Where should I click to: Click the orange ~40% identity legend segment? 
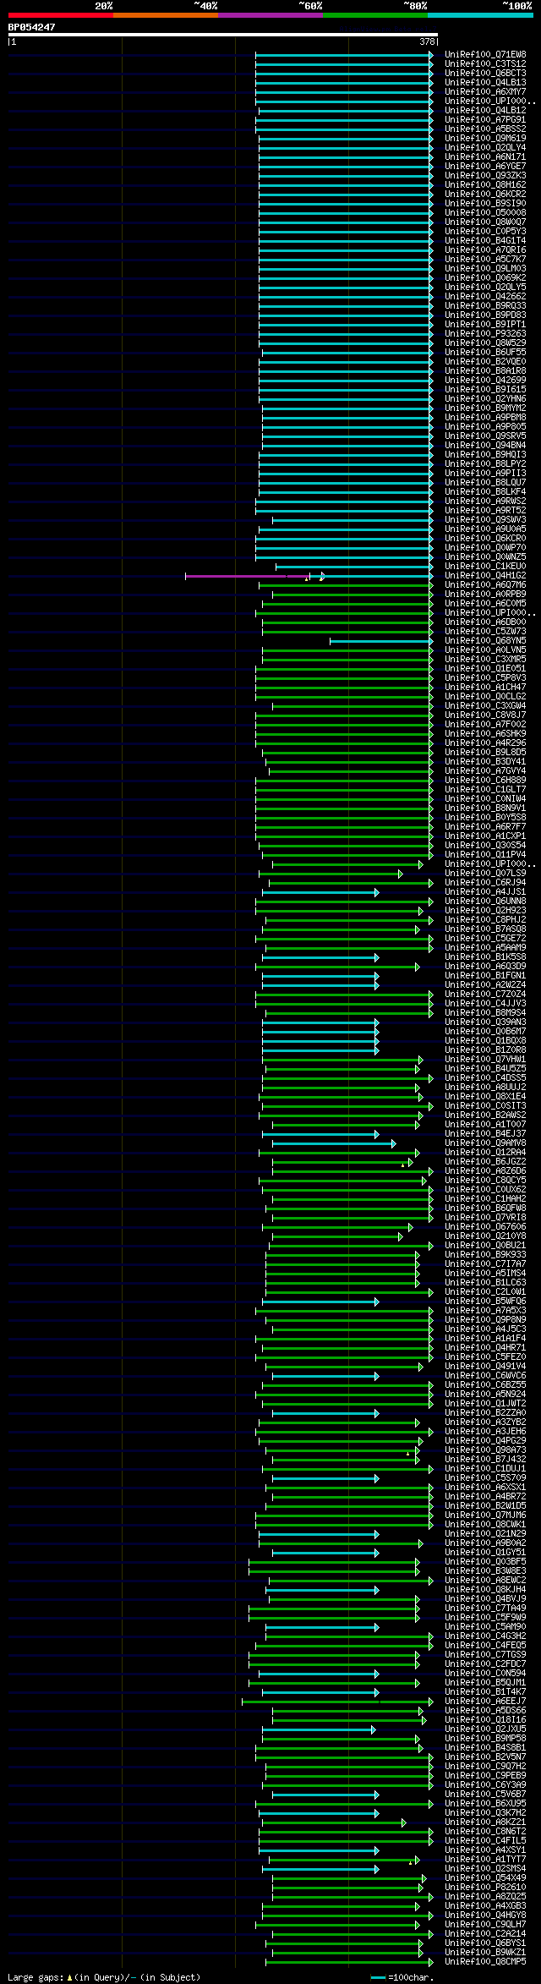165,15
